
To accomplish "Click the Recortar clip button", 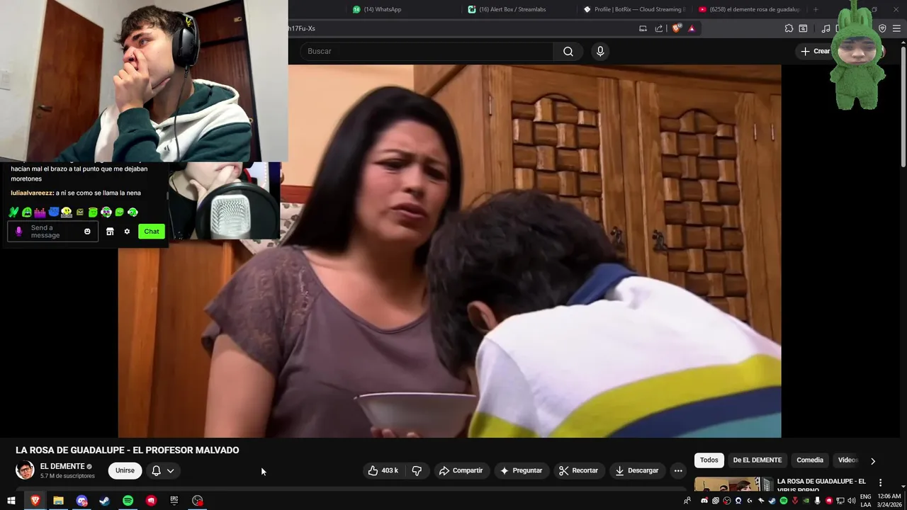I will (579, 470).
